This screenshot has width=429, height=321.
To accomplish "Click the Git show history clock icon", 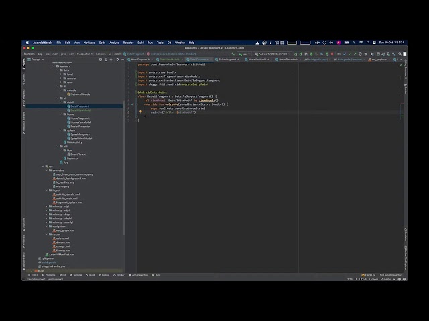I will (x=361, y=53).
